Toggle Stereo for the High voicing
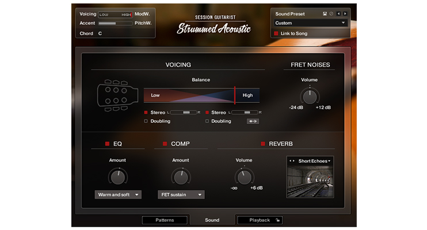 [207, 113]
